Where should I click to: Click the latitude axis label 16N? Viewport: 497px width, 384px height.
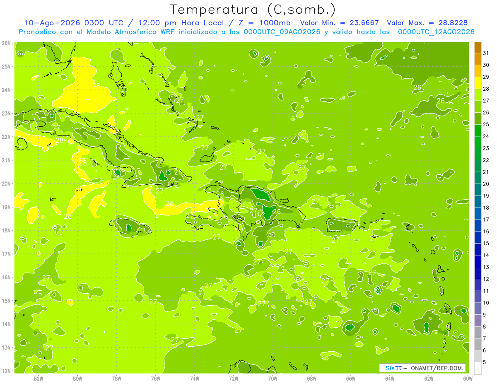[x=6, y=277]
